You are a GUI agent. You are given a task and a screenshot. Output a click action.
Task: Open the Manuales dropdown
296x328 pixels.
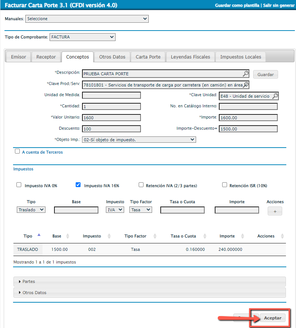pyautogui.click(x=87, y=19)
